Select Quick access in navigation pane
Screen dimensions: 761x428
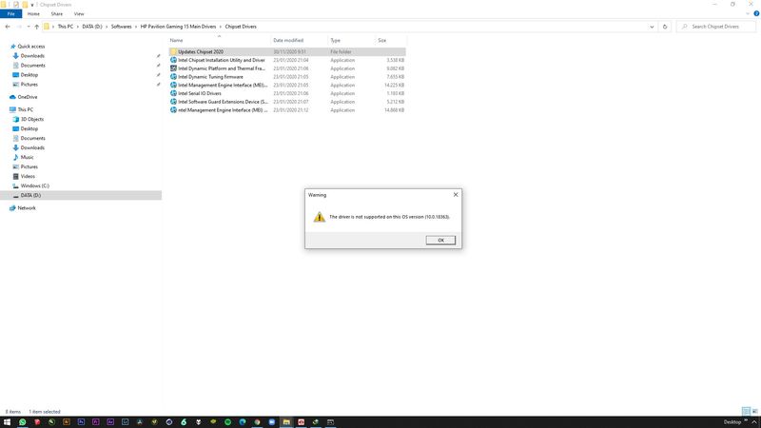[x=31, y=47]
